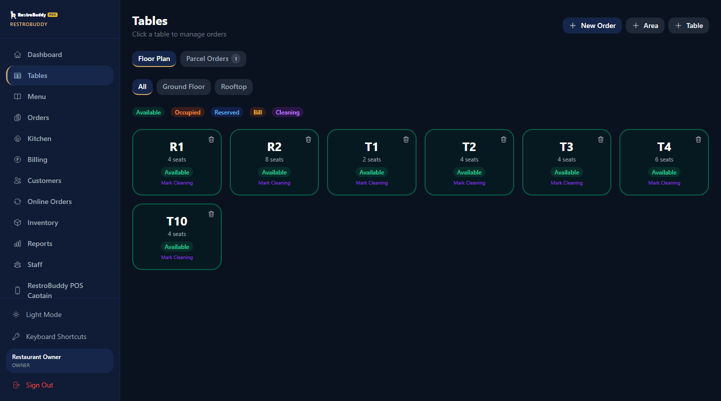The height and width of the screenshot is (401, 721).
Task: Delete table T4 with the trash icon
Action: [x=698, y=139]
